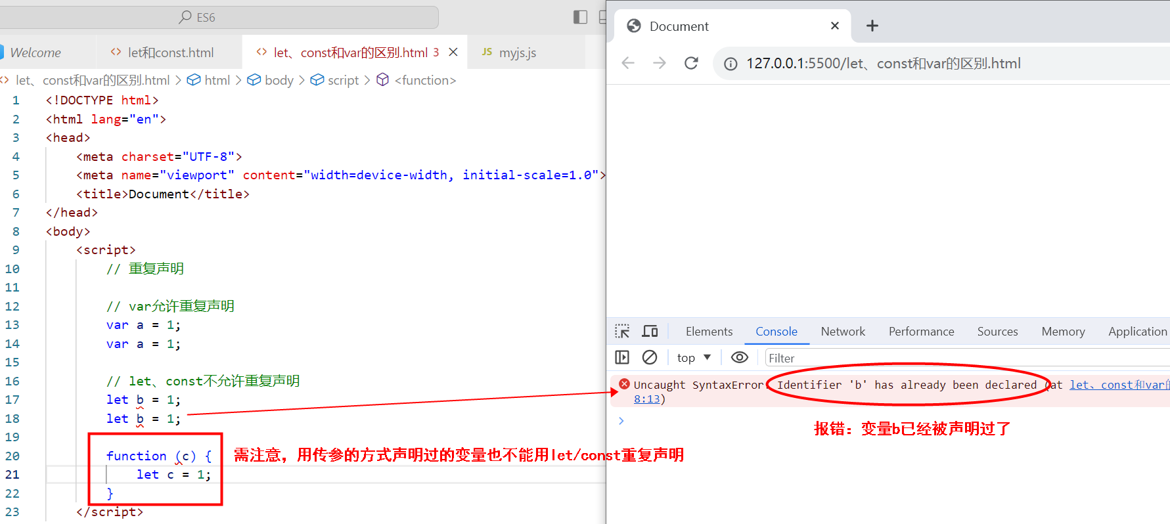Viewport: 1170px width, 524px height.
Task: Open the Application panel in DevTools
Action: click(1137, 332)
